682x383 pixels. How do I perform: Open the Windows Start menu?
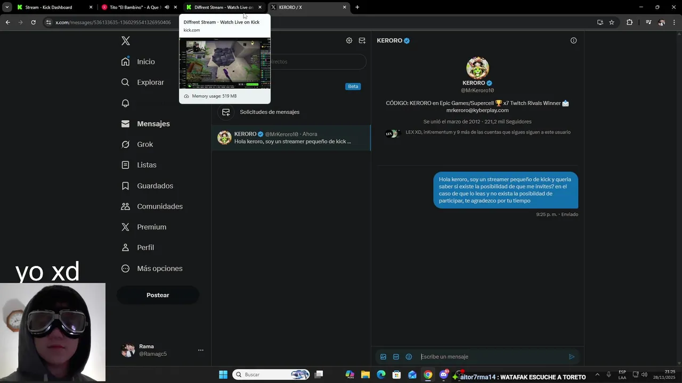click(x=223, y=374)
